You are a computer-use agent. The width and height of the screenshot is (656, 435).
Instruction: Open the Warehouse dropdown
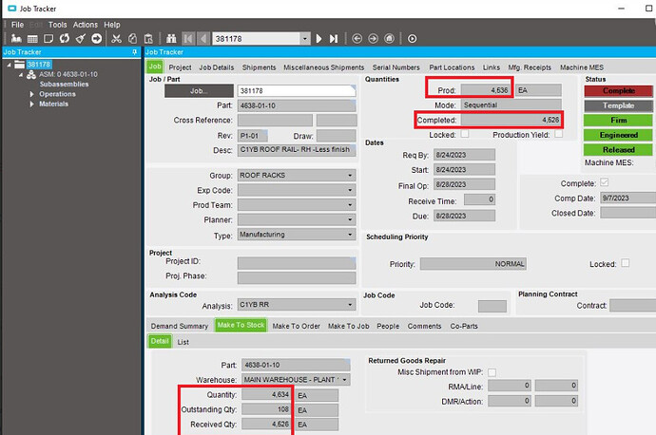[345, 380]
